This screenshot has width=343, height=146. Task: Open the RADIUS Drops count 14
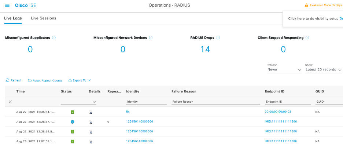tap(205, 50)
